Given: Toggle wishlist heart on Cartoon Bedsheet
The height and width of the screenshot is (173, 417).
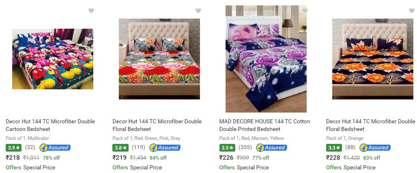Looking at the screenshot, I should 91,11.
